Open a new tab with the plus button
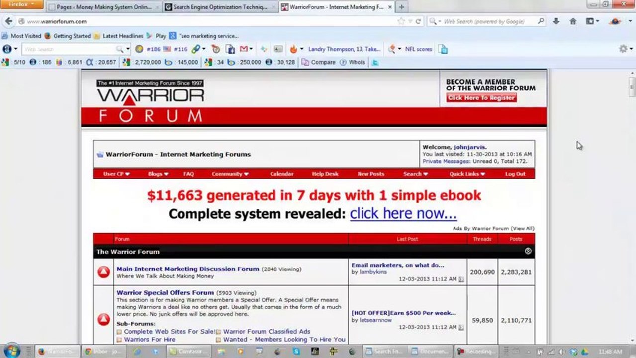The height and width of the screenshot is (358, 636). click(x=401, y=7)
